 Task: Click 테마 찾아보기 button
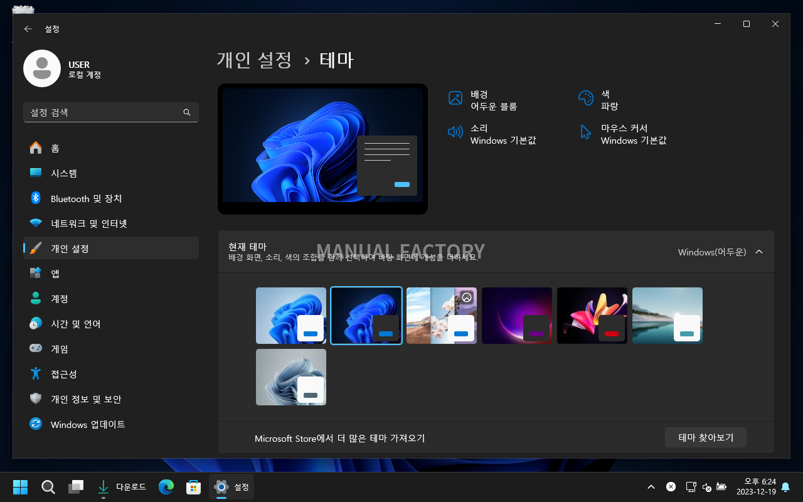[x=706, y=437]
